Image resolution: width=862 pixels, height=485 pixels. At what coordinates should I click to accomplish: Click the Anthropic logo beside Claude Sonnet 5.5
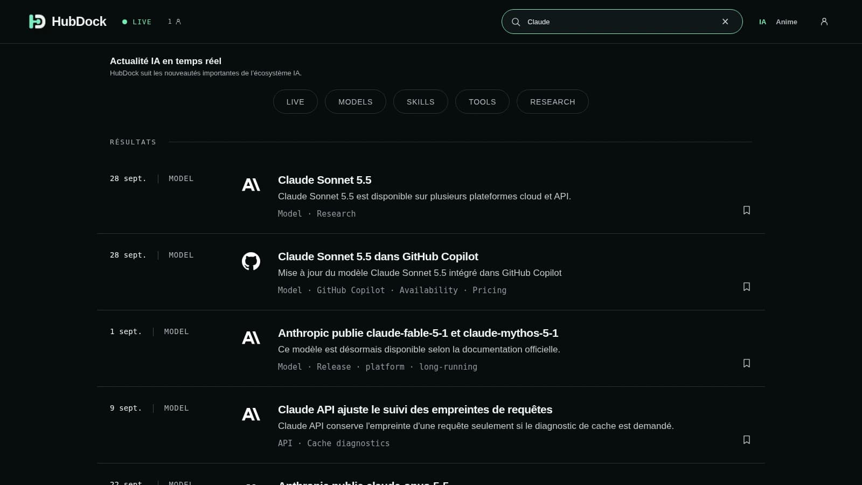pos(251,185)
